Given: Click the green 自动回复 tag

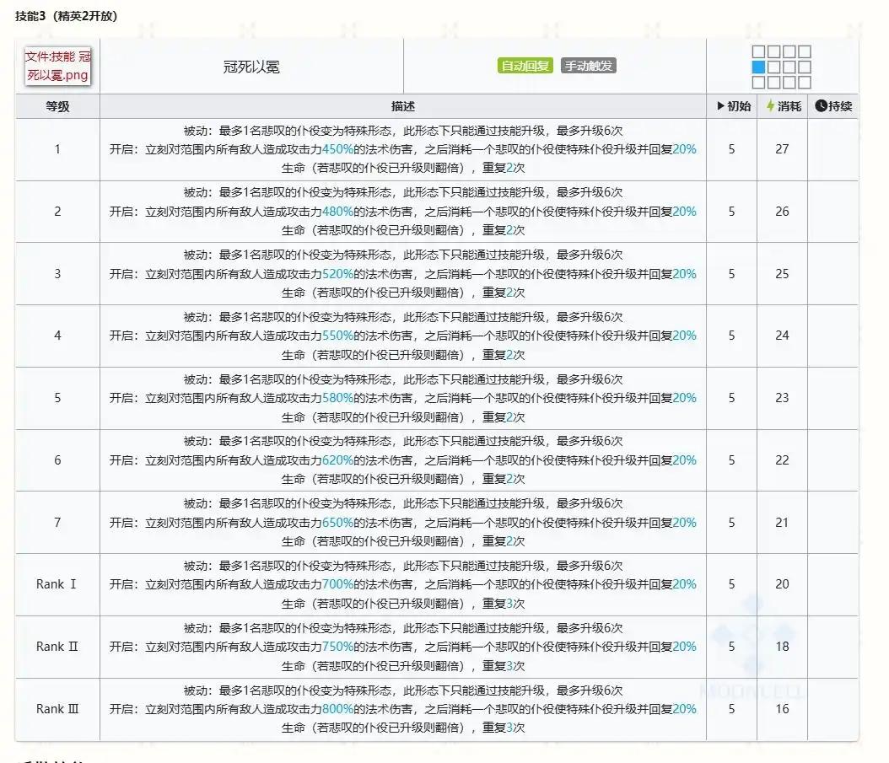Looking at the screenshot, I should (525, 66).
